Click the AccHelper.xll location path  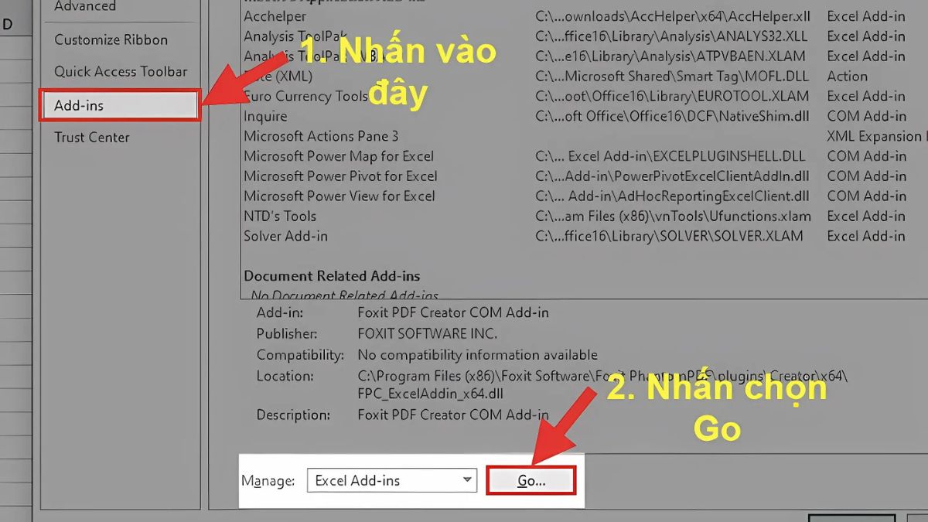(671, 16)
